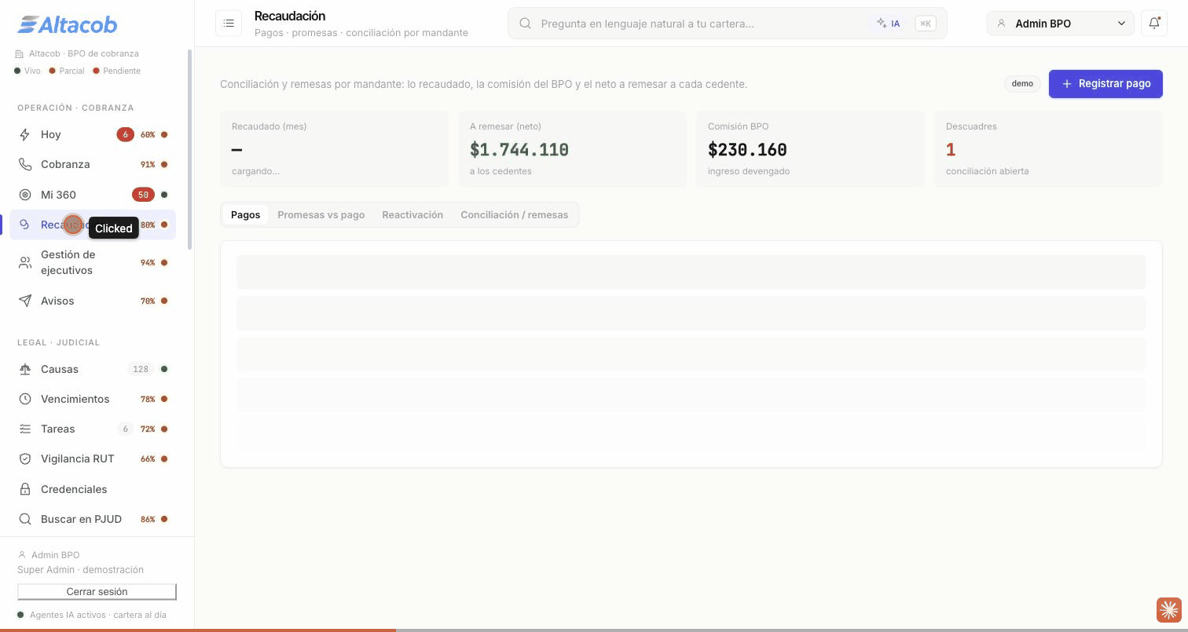1188x632 pixels.
Task: Click the phone icon for Cobranza
Action: point(25,164)
